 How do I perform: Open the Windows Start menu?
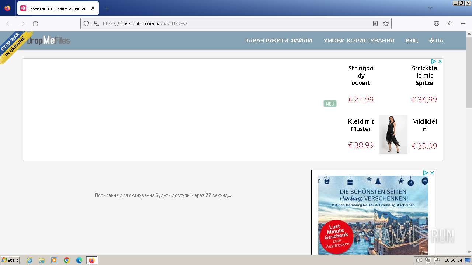tap(10, 260)
